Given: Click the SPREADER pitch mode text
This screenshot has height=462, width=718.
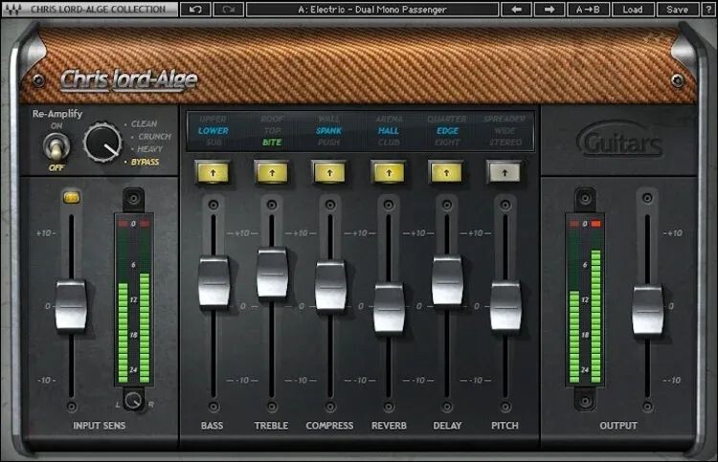Looking at the screenshot, I should click(x=505, y=120).
